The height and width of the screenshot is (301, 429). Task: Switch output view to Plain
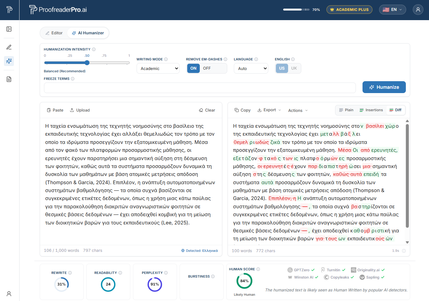pos(346,110)
